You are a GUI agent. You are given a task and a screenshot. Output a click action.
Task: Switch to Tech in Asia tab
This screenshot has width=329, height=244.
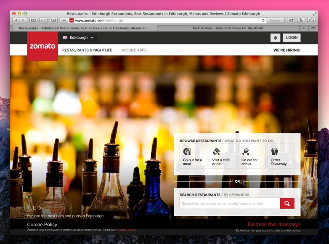coord(228,28)
